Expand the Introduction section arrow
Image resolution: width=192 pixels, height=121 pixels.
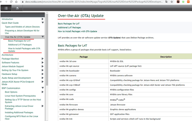click(43, 19)
